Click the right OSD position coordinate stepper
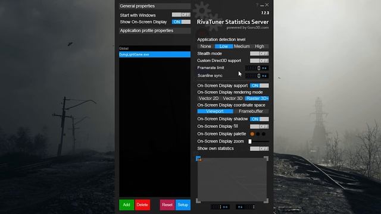The height and width of the screenshot is (214, 381). [x=240, y=207]
